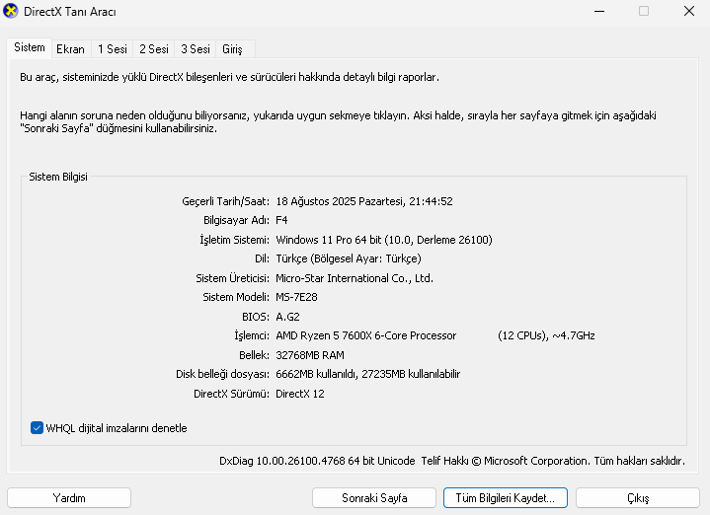Close the DirectX Tanı Aracı window
Image resolution: width=710 pixels, height=515 pixels.
pos(688,11)
